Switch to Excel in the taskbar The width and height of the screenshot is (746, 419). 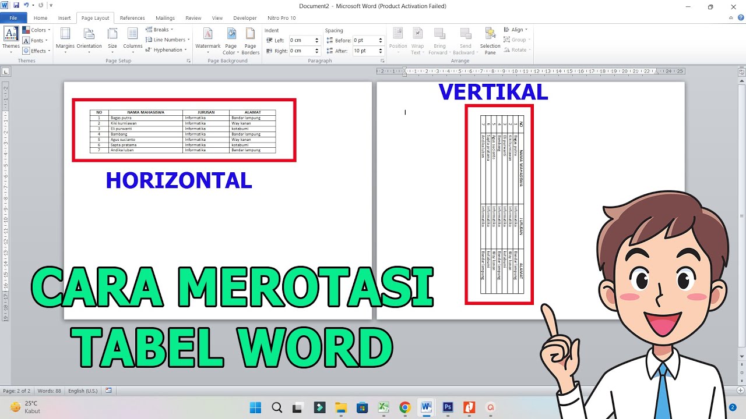point(383,407)
